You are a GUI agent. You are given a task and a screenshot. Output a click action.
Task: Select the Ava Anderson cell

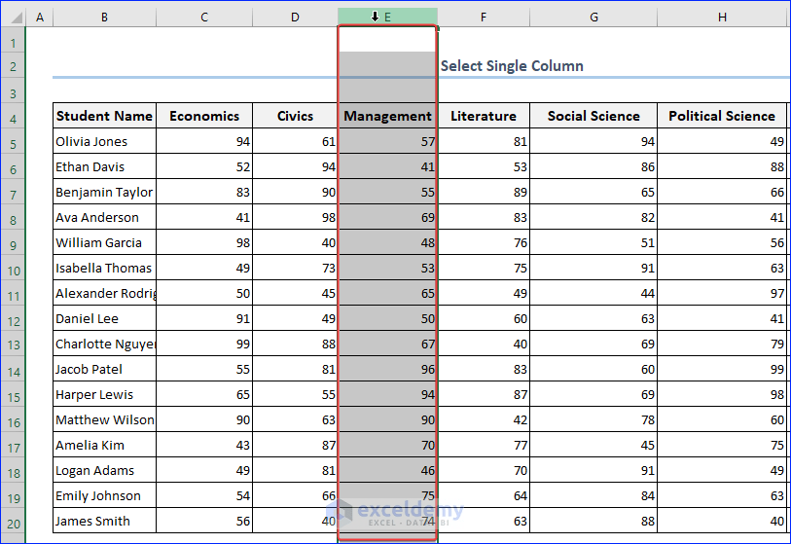pos(104,217)
